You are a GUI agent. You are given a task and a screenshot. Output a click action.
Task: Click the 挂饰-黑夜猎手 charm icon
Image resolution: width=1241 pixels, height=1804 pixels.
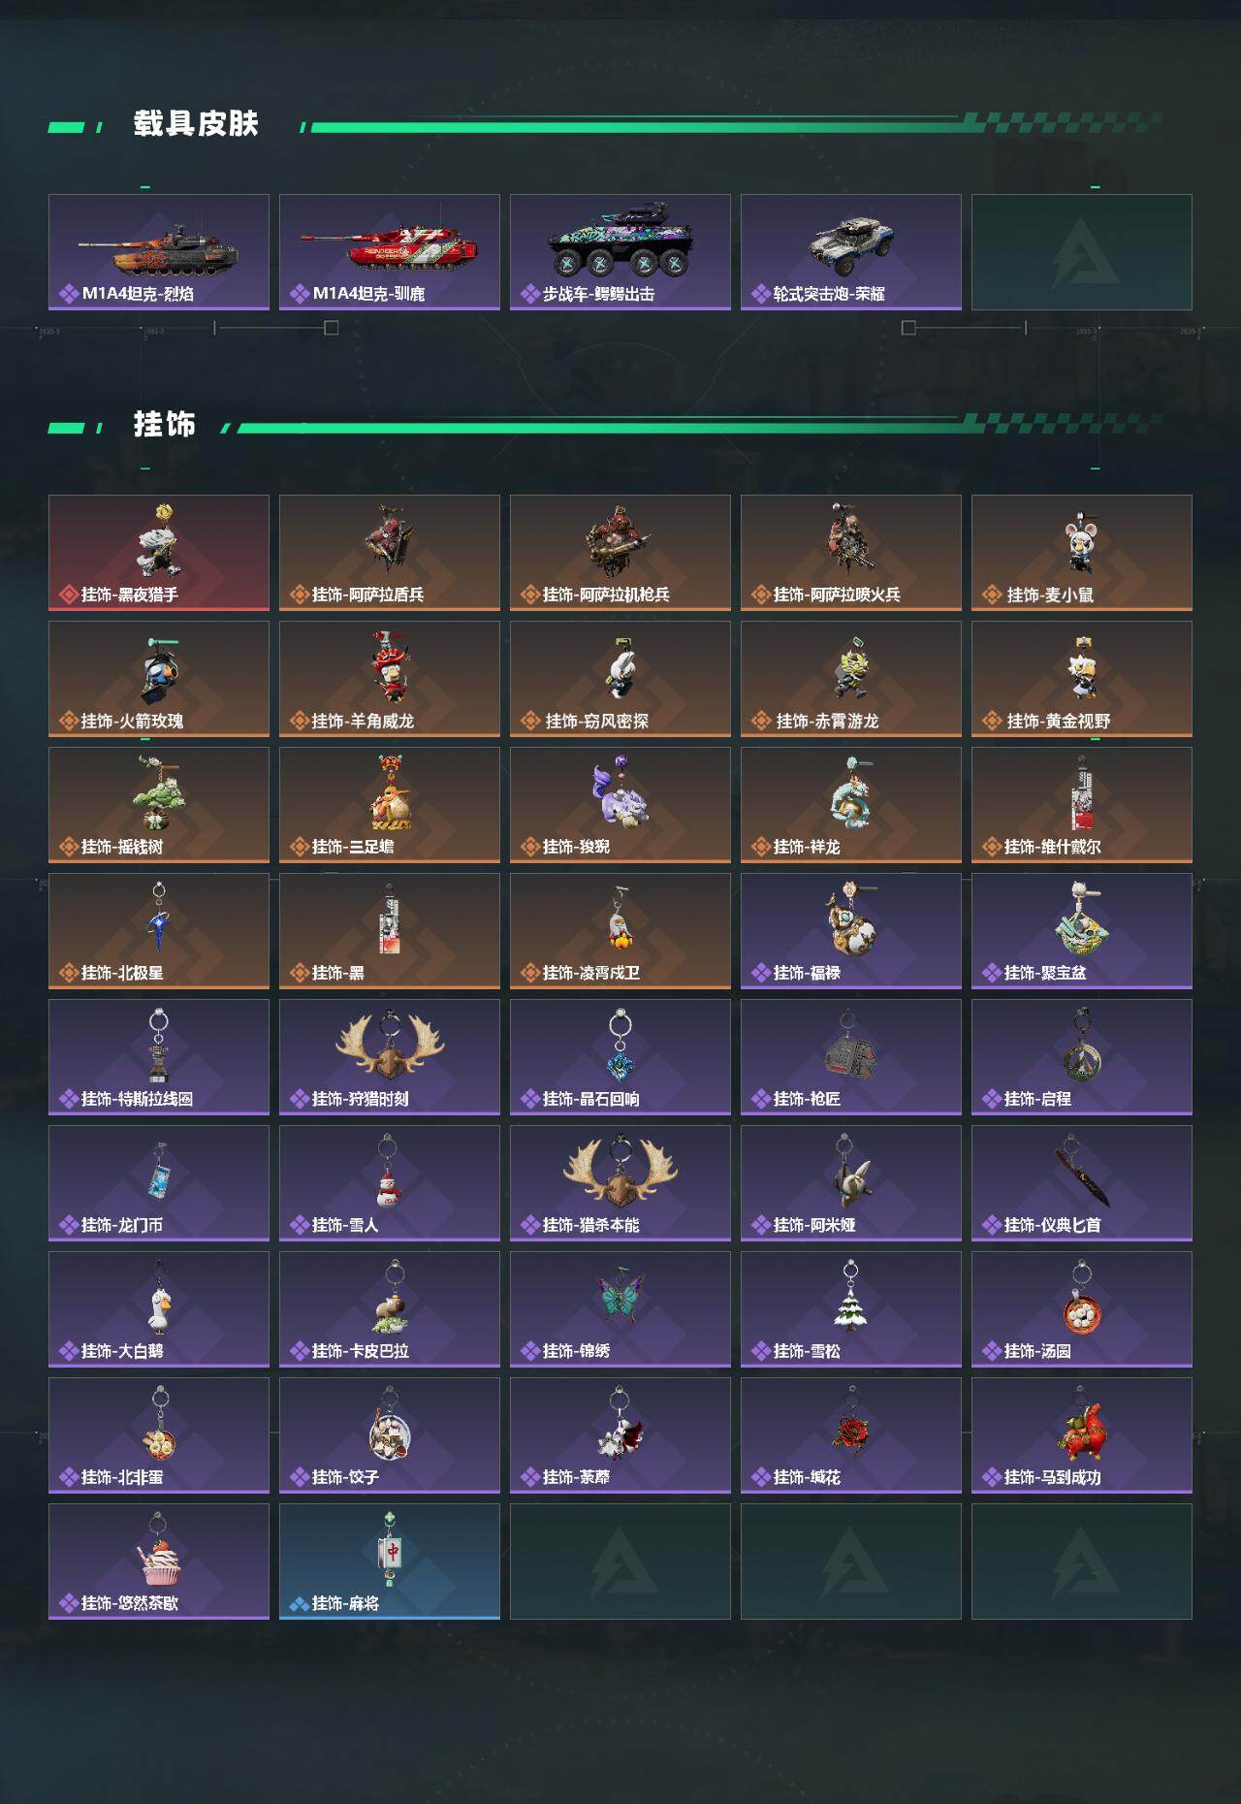pos(159,553)
